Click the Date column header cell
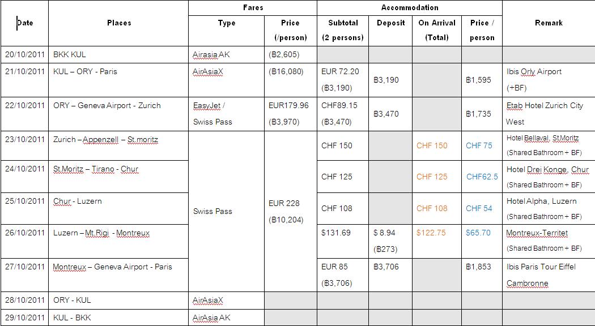 point(25,23)
